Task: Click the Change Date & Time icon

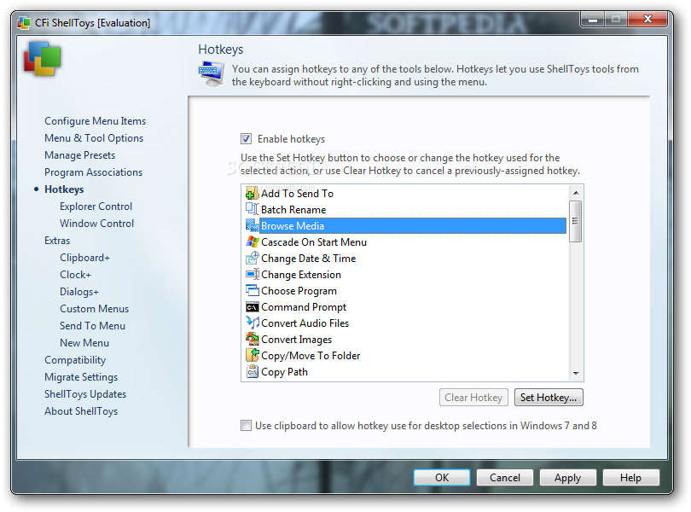Action: tap(252, 259)
